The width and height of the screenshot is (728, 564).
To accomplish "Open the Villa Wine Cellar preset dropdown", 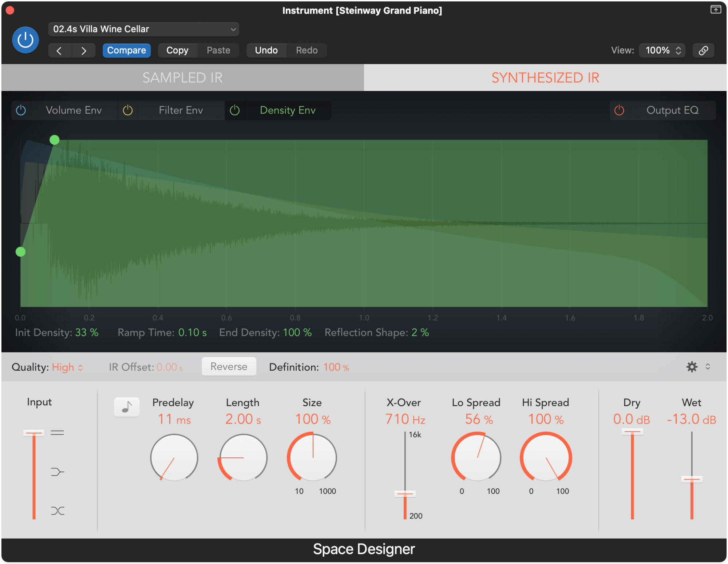I will click(x=143, y=29).
